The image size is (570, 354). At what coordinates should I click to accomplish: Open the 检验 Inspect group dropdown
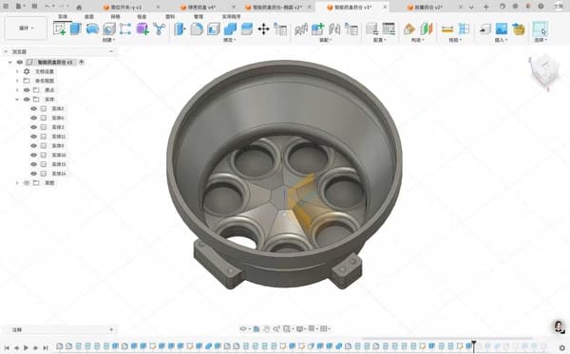[x=455, y=40]
